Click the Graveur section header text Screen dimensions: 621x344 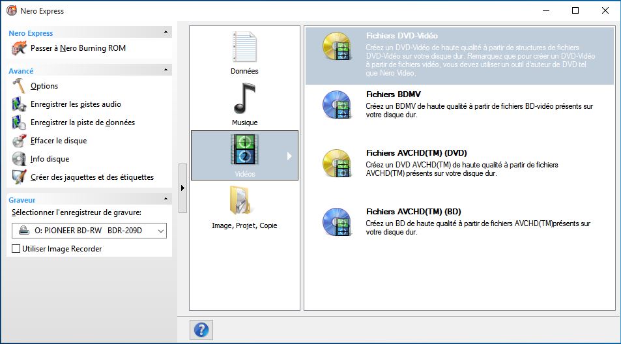22,200
